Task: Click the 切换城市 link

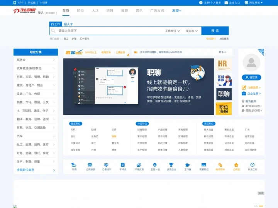Action: 51,13
